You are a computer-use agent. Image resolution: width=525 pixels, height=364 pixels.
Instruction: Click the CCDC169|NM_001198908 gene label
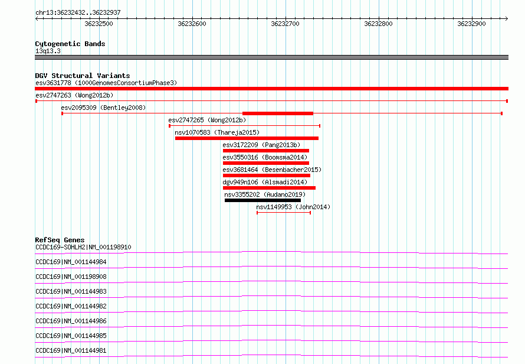tap(71, 277)
